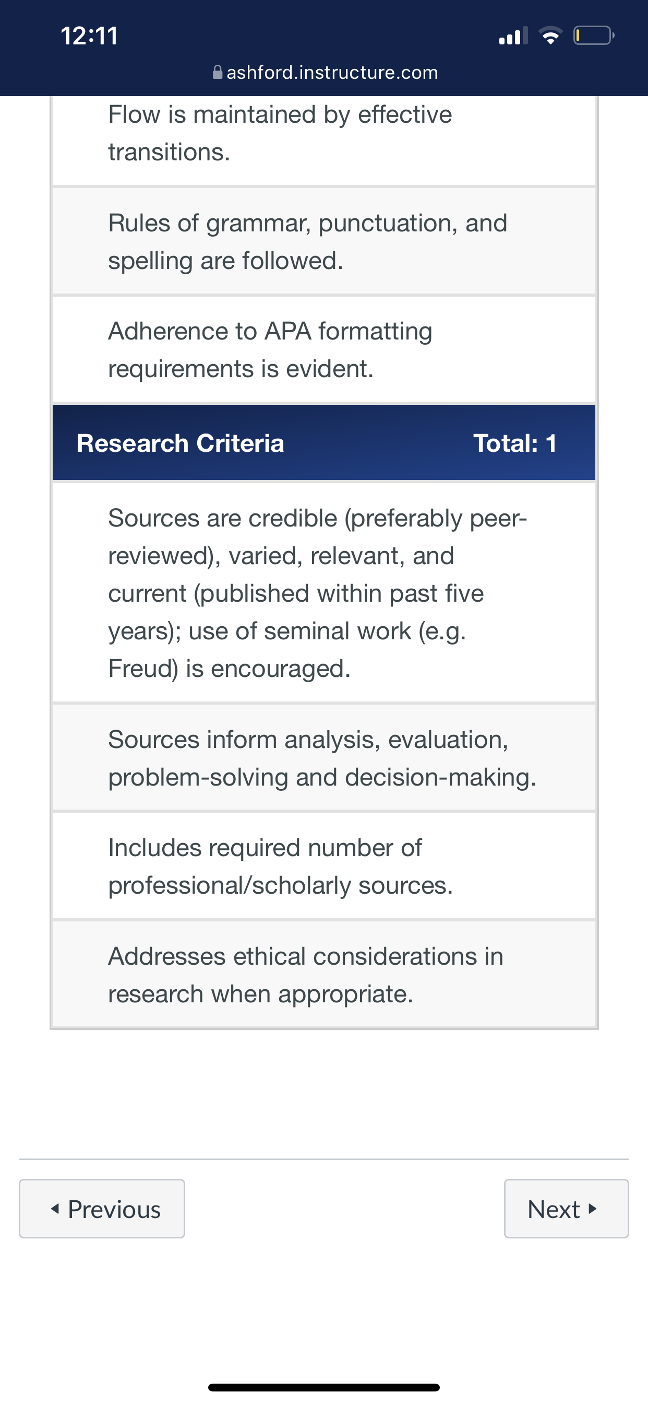Tap the battery indicator icon
The height and width of the screenshot is (1404, 648).
pos(594,36)
